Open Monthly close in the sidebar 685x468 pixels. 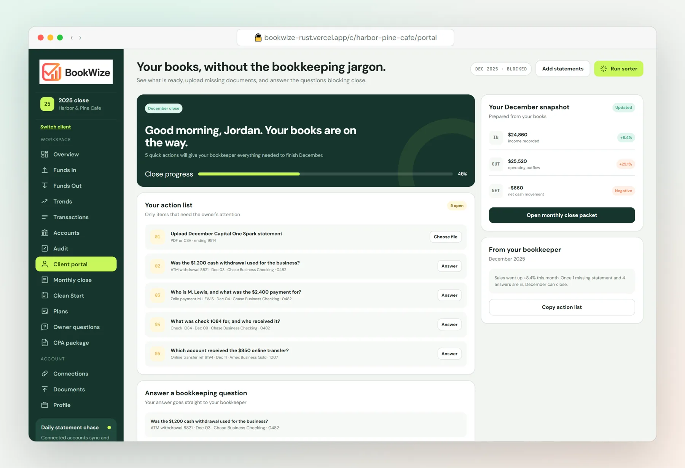[76, 280]
